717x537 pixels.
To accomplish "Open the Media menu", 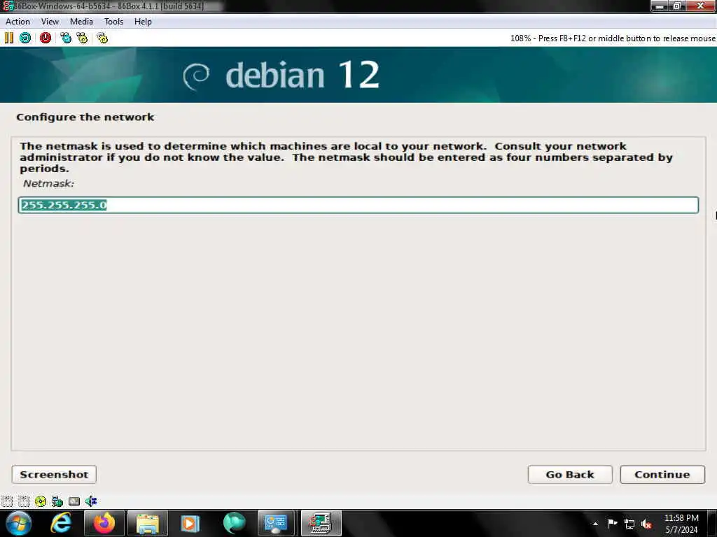I will coord(81,22).
